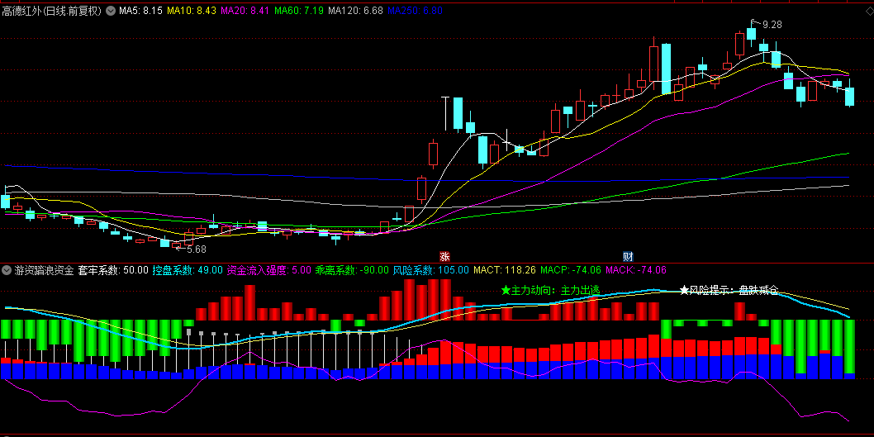Click the 套牢系数: 50.00 value
Viewport: 874px width, 437px height.
(x=113, y=270)
